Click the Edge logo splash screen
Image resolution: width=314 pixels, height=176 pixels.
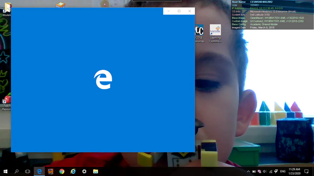[x=103, y=79]
